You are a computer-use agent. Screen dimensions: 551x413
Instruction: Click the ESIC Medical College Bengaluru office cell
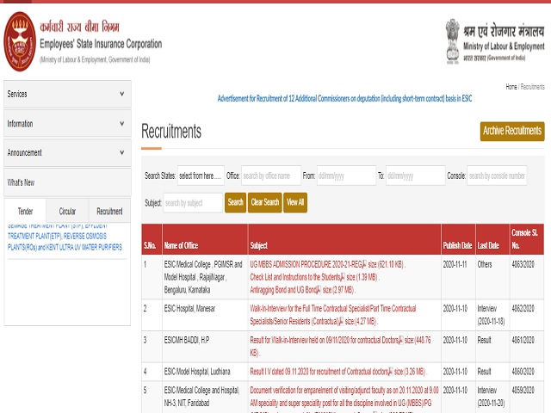click(203, 277)
